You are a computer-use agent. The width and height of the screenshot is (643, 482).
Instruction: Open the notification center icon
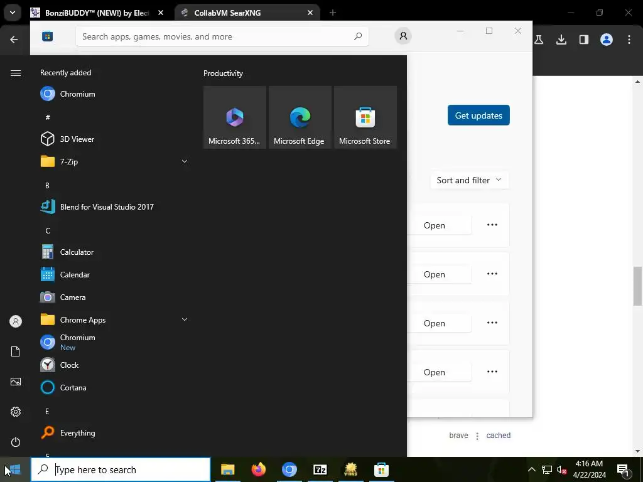point(624,469)
